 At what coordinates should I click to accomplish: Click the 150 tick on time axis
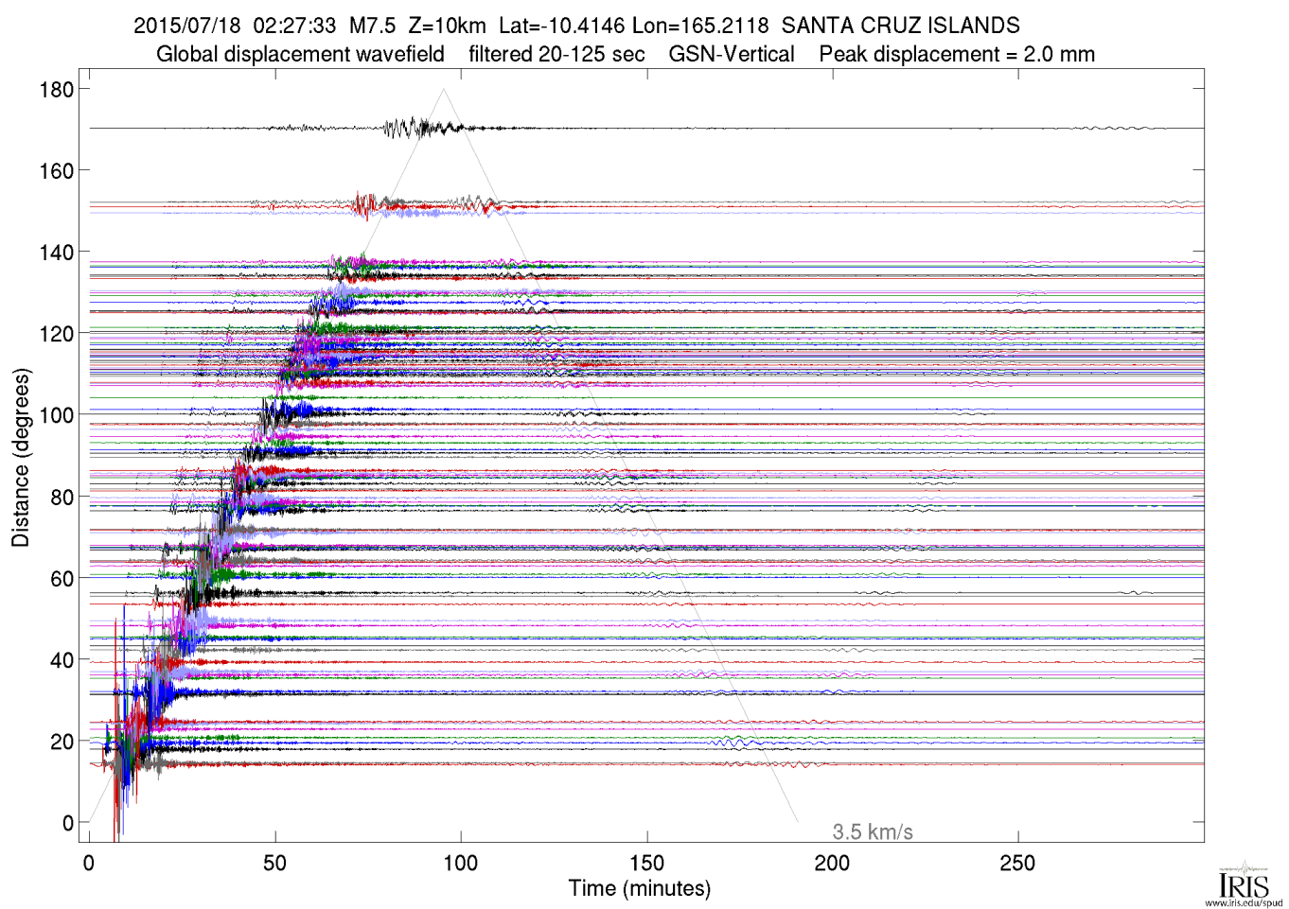(646, 863)
